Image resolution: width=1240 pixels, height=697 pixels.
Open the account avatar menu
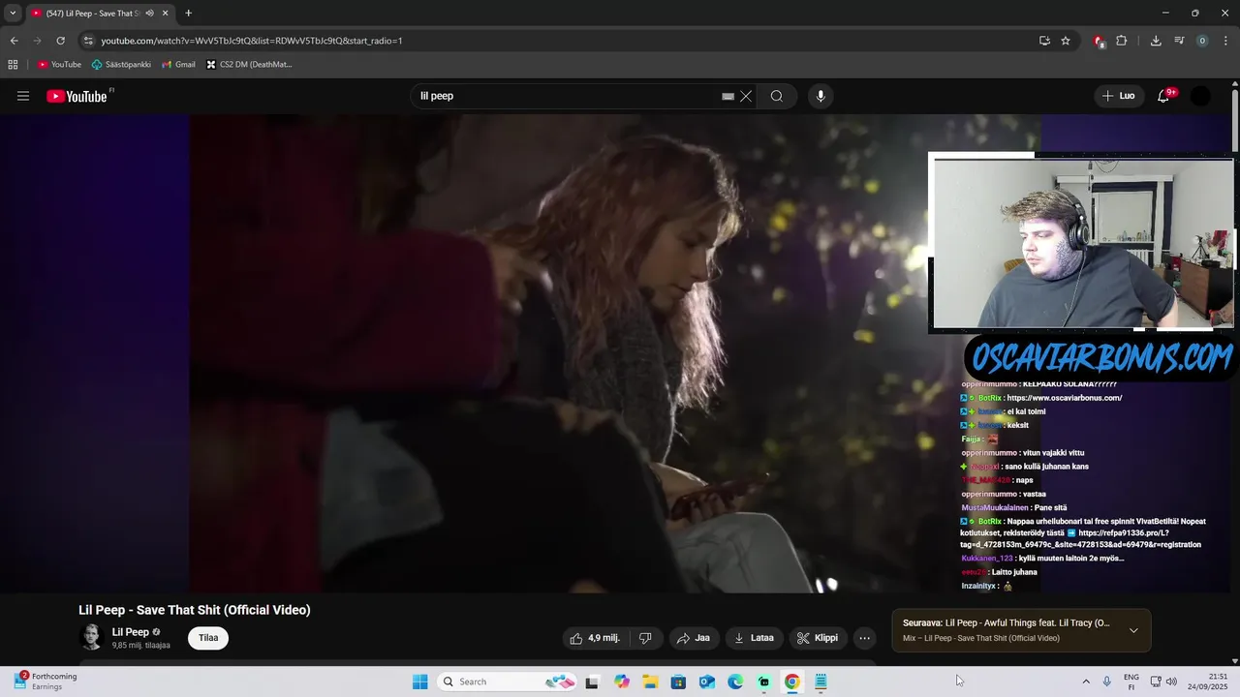tap(1200, 96)
